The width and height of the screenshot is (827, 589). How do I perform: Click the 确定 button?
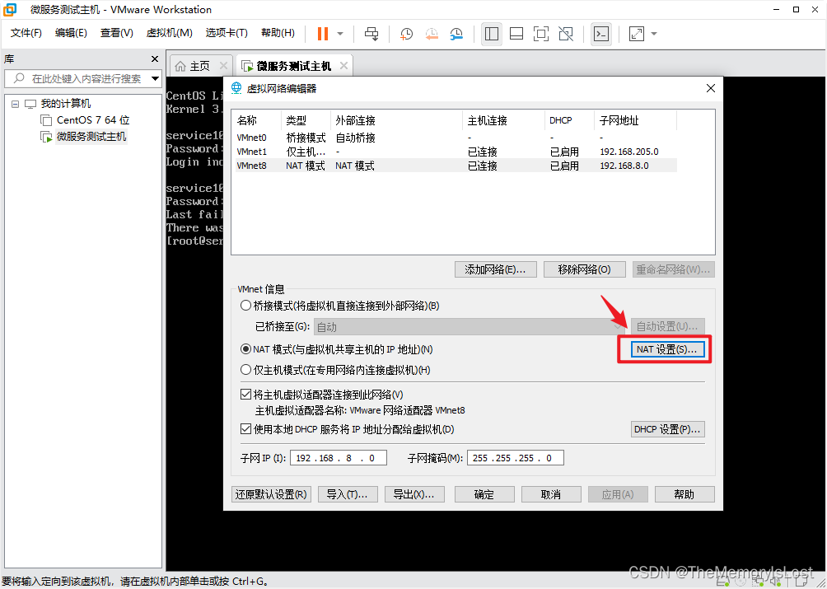point(484,494)
